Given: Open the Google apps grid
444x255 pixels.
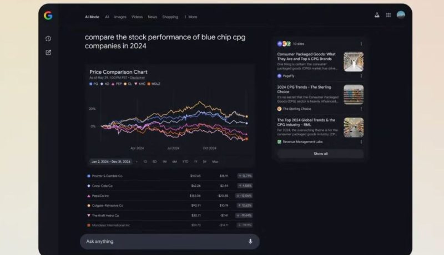Looking at the screenshot, I should click(x=389, y=15).
